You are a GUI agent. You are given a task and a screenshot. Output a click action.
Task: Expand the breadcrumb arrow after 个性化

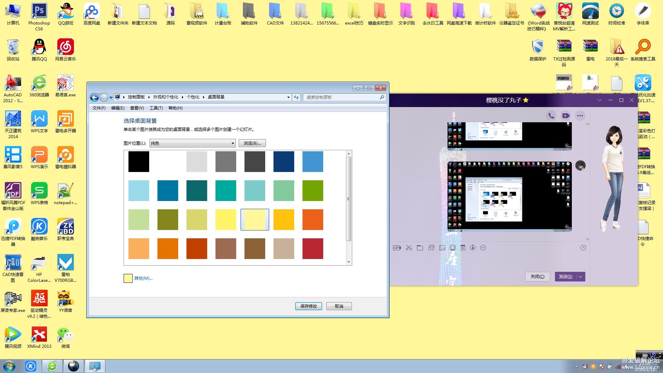coord(203,97)
